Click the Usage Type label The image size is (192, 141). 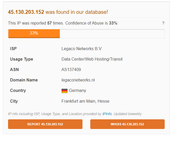(x=22, y=59)
